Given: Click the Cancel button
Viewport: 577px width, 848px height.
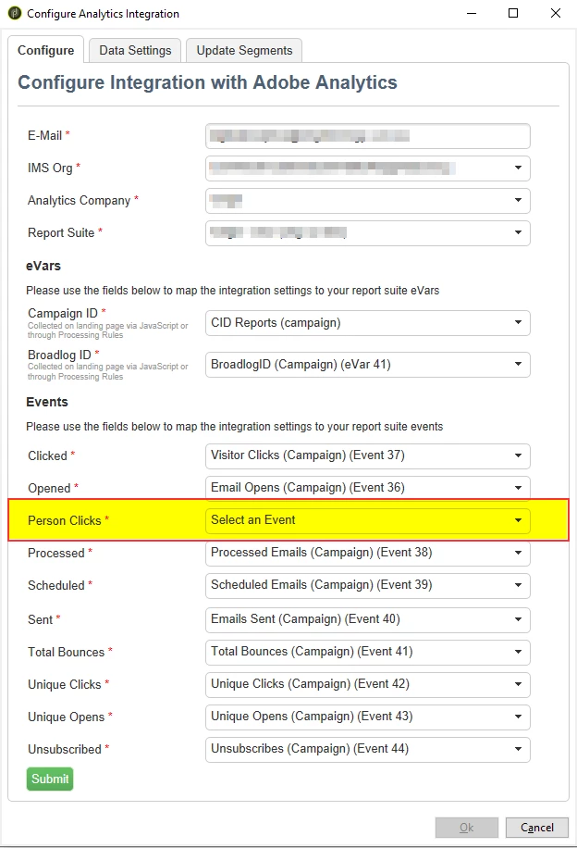Looking at the screenshot, I should (x=537, y=828).
